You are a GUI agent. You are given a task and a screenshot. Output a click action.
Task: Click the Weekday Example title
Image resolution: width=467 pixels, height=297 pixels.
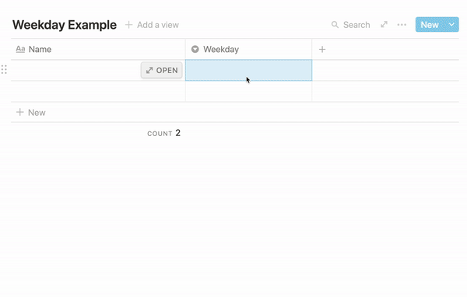tap(65, 25)
